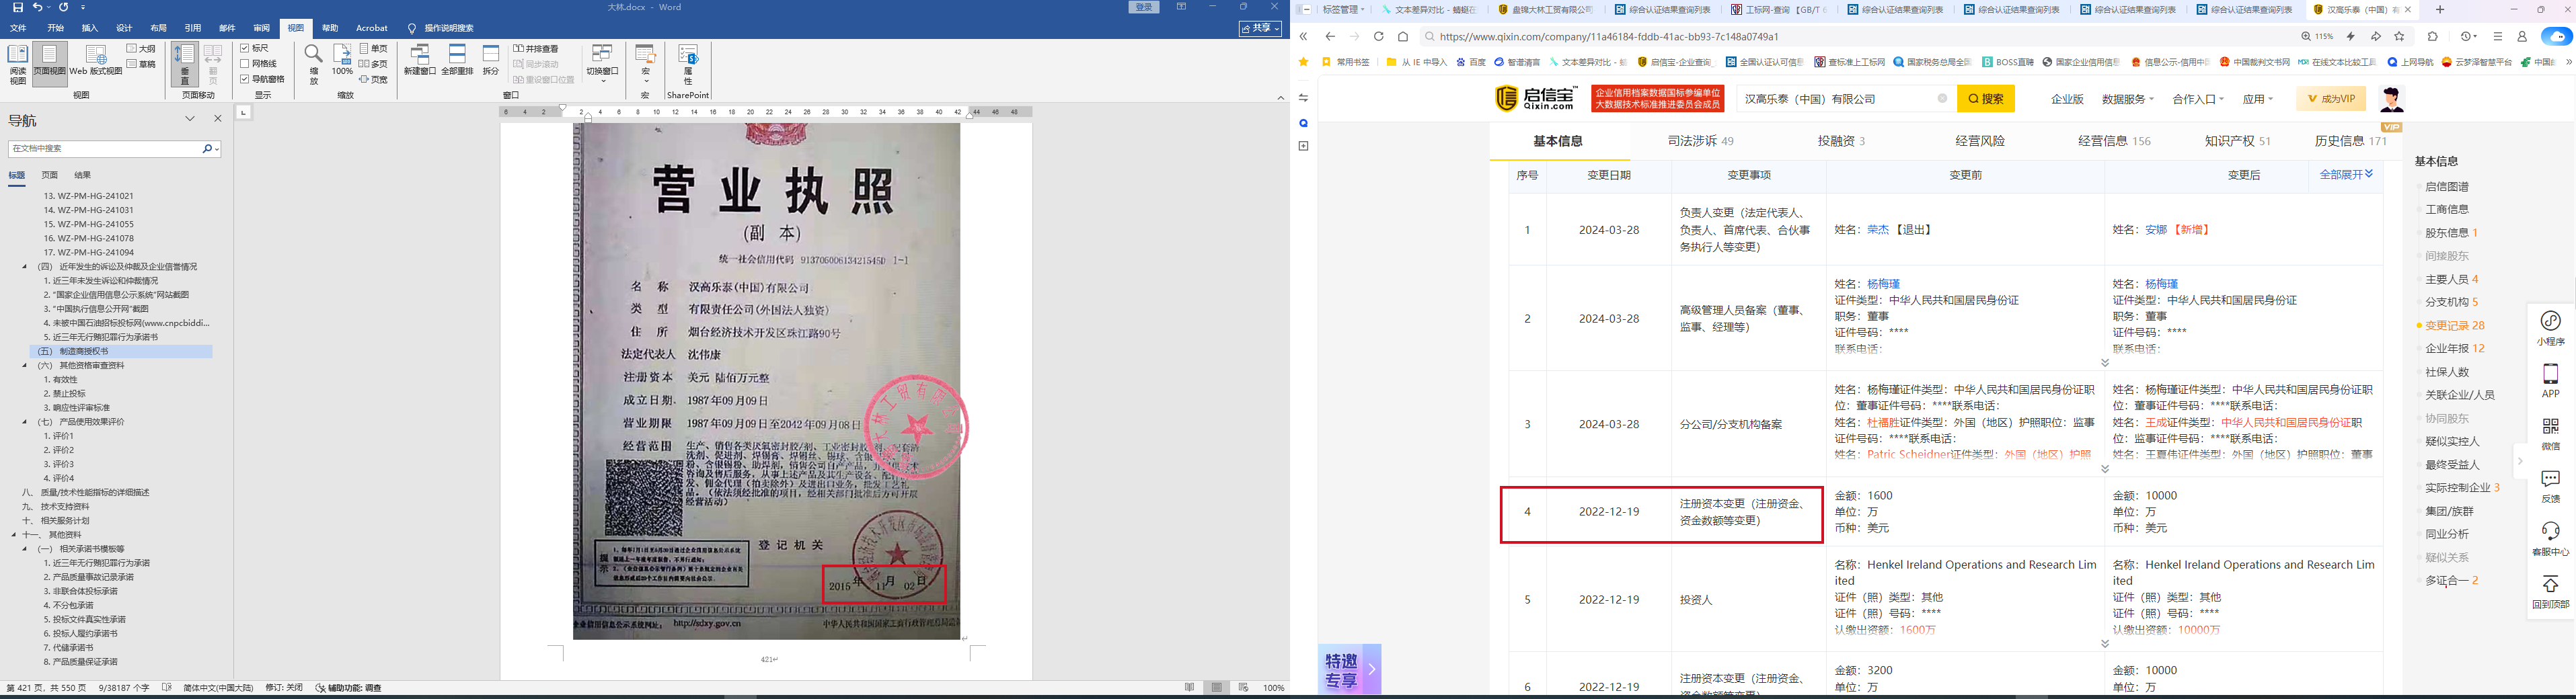
Task: Select Draft view (草稿) in Word
Action: click(x=141, y=64)
